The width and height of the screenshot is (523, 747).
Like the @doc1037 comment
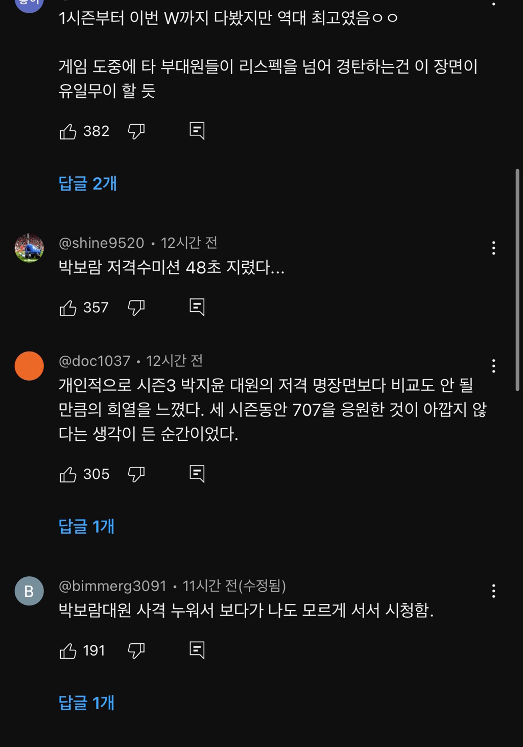click(x=68, y=475)
